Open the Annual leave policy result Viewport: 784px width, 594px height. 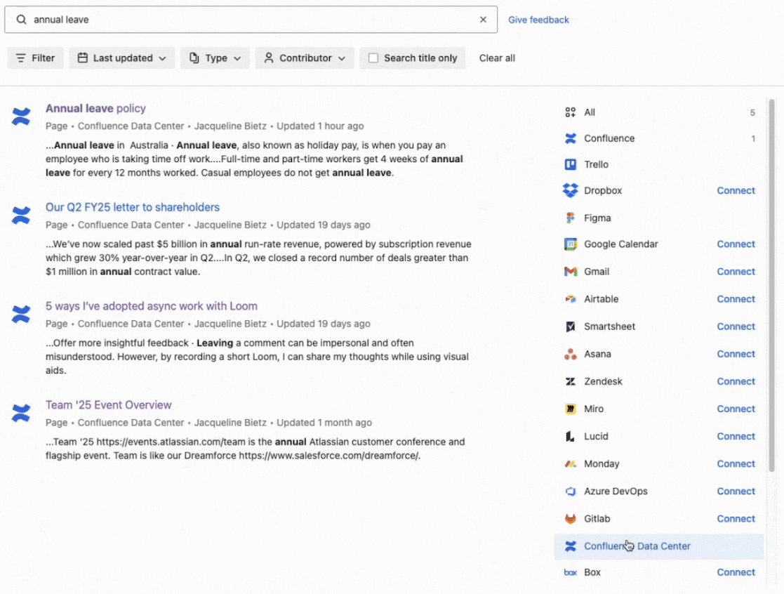(95, 109)
